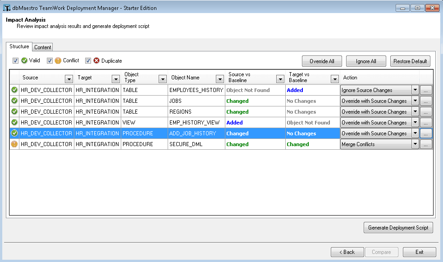The height and width of the screenshot is (262, 443).
Task: Open Action dropdown for EMPLOYEES_HISTORY row
Action: click(415, 90)
